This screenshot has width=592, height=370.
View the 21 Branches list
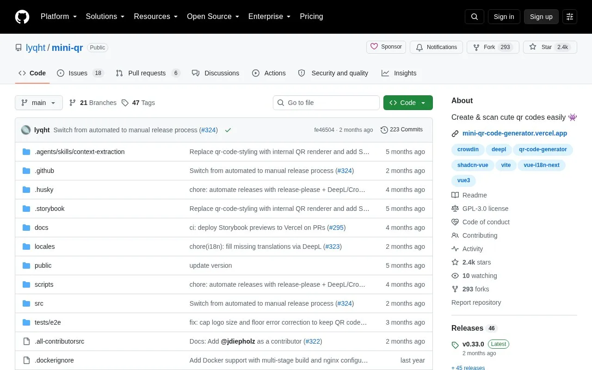tap(93, 103)
